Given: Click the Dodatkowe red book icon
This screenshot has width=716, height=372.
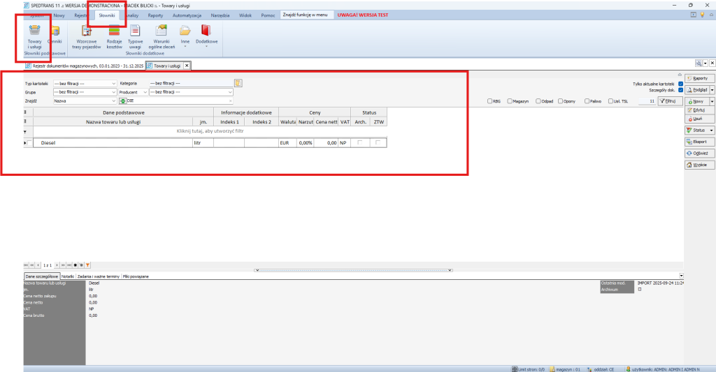Looking at the screenshot, I should tap(206, 31).
